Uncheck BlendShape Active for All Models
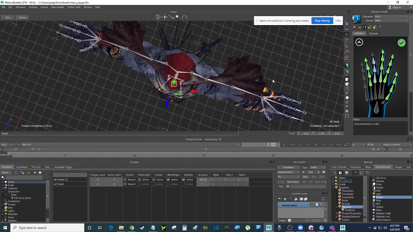Screen dimensions: 413x232 pyautogui.click(x=168, y=179)
